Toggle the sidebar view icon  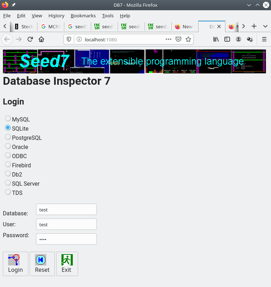[x=227, y=39]
